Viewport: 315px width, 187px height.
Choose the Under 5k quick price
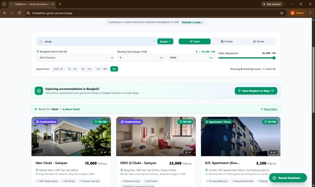[58, 69]
